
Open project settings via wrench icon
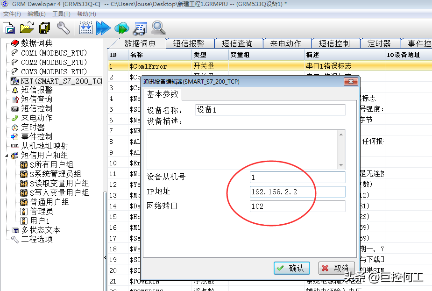point(63,28)
